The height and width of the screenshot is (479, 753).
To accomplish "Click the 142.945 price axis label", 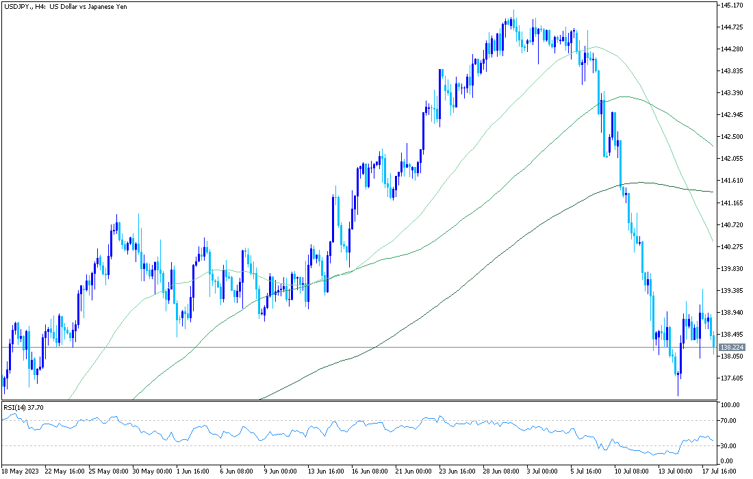I will tap(732, 115).
